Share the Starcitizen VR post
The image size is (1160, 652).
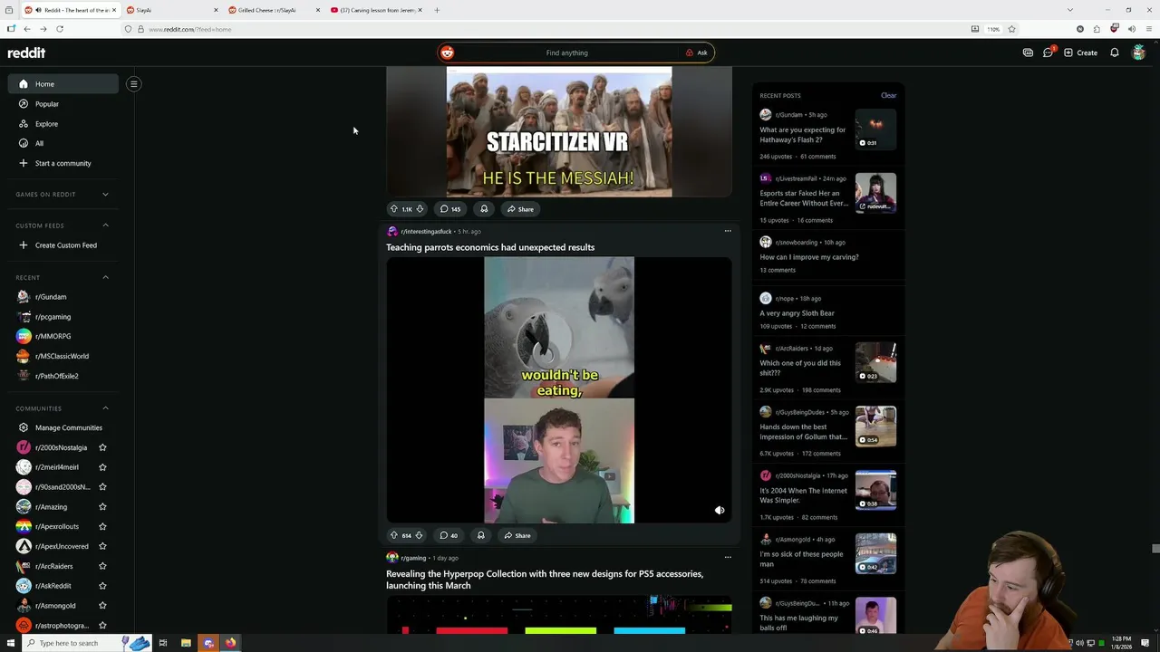click(520, 209)
